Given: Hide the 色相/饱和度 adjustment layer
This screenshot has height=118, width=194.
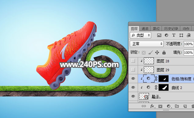Looking at the screenshot, I should pyautogui.click(x=133, y=79).
